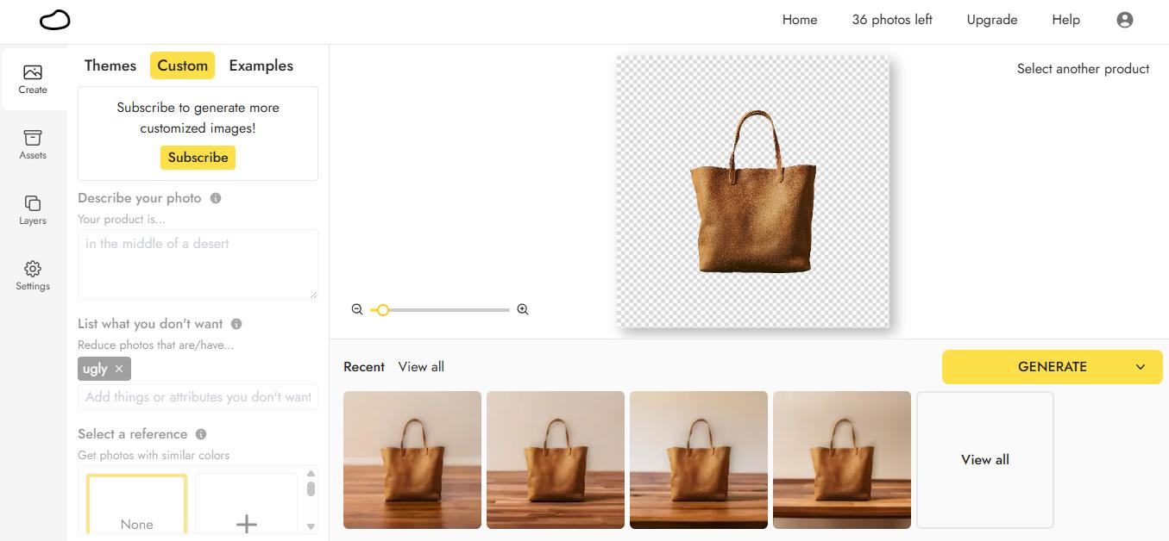
Task: Click the zoom in magnifier icon
Action: pyautogui.click(x=523, y=309)
